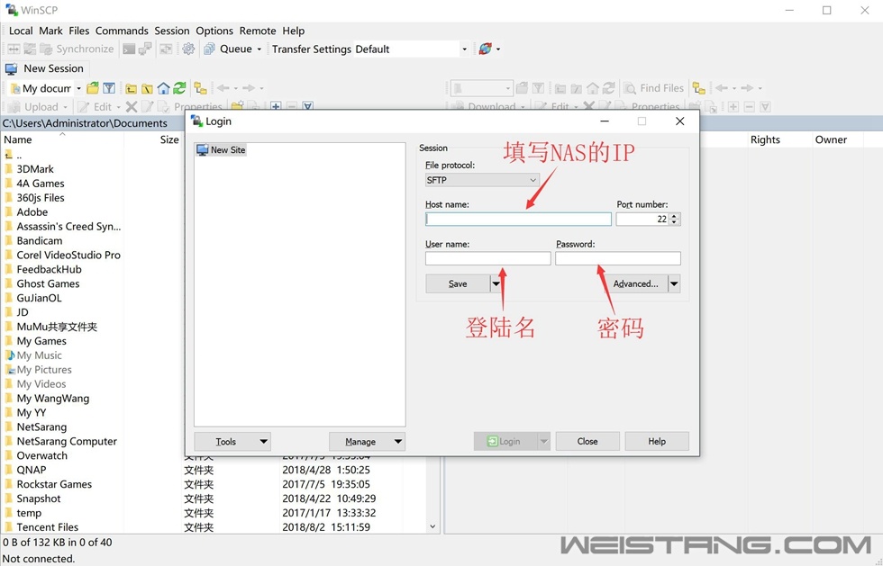Go to parent directory in local panel
The image size is (883, 566).
[x=132, y=88]
